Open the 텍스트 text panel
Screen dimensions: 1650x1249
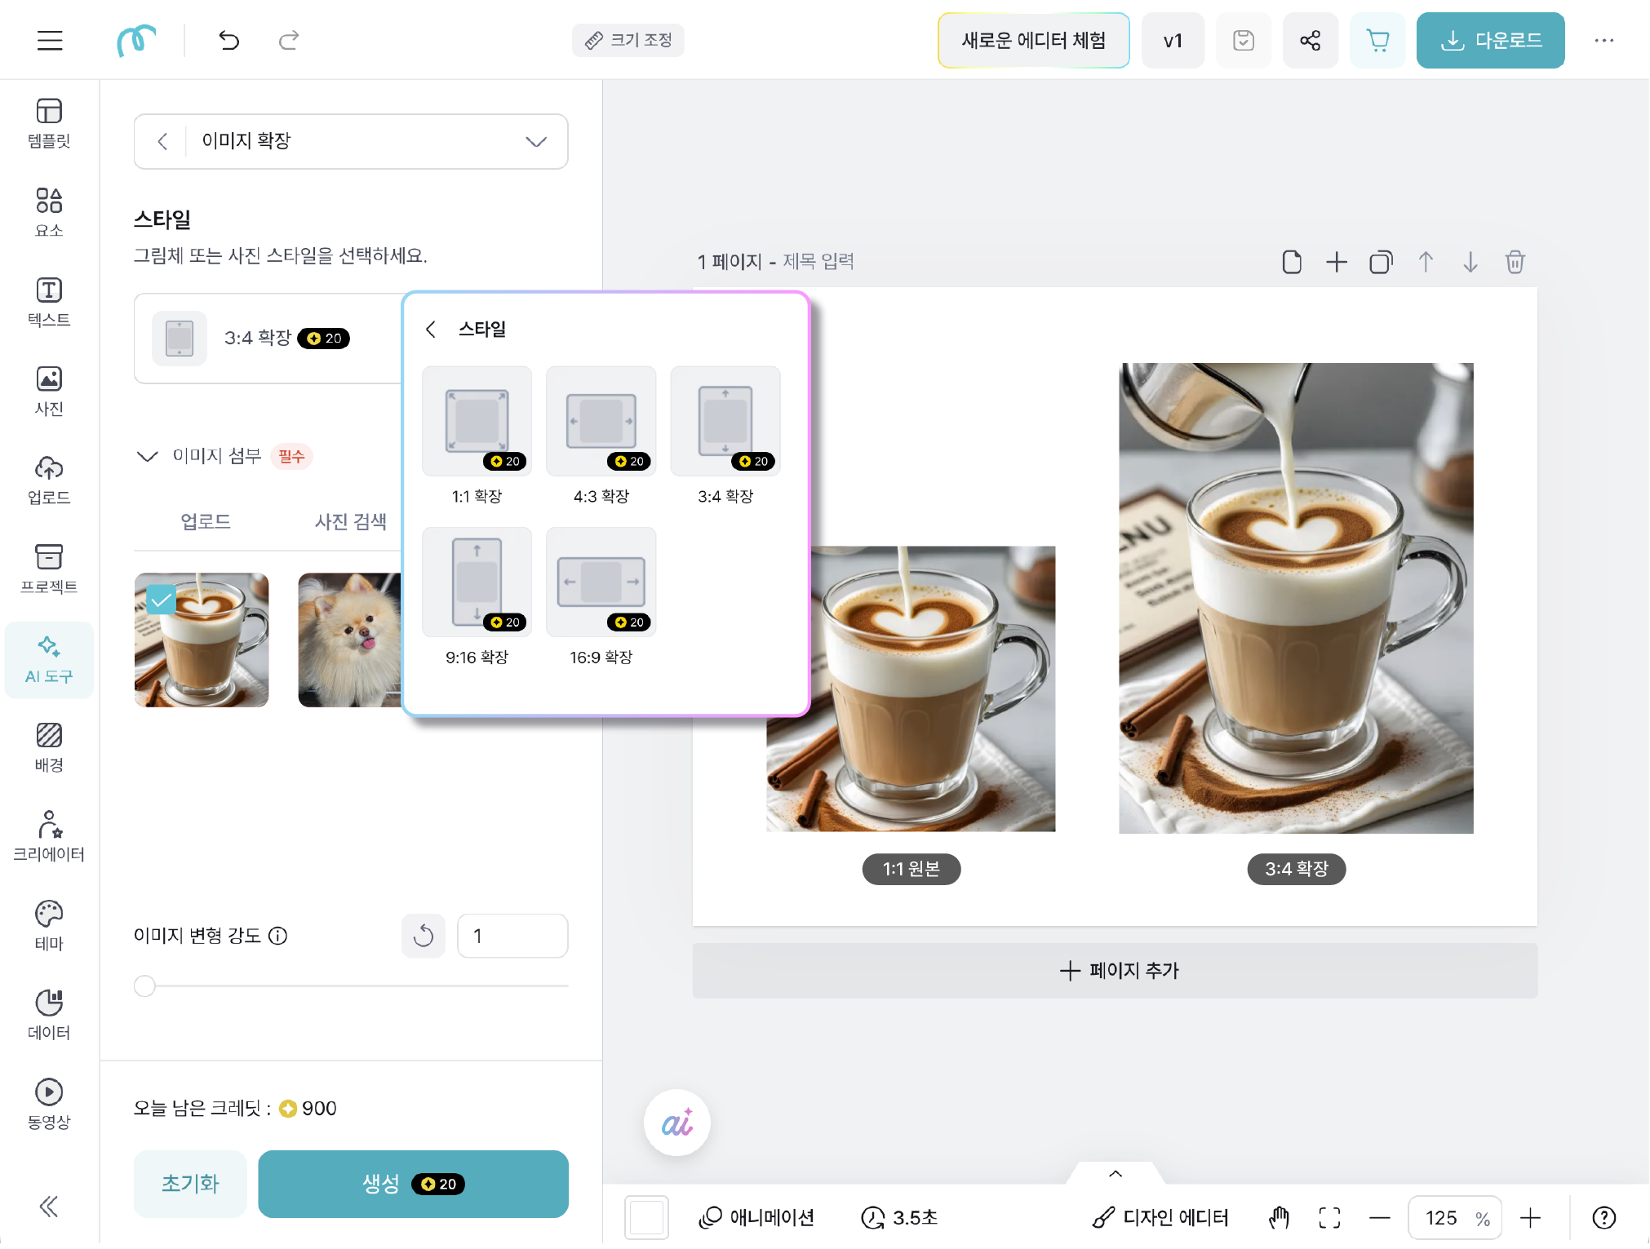click(49, 302)
